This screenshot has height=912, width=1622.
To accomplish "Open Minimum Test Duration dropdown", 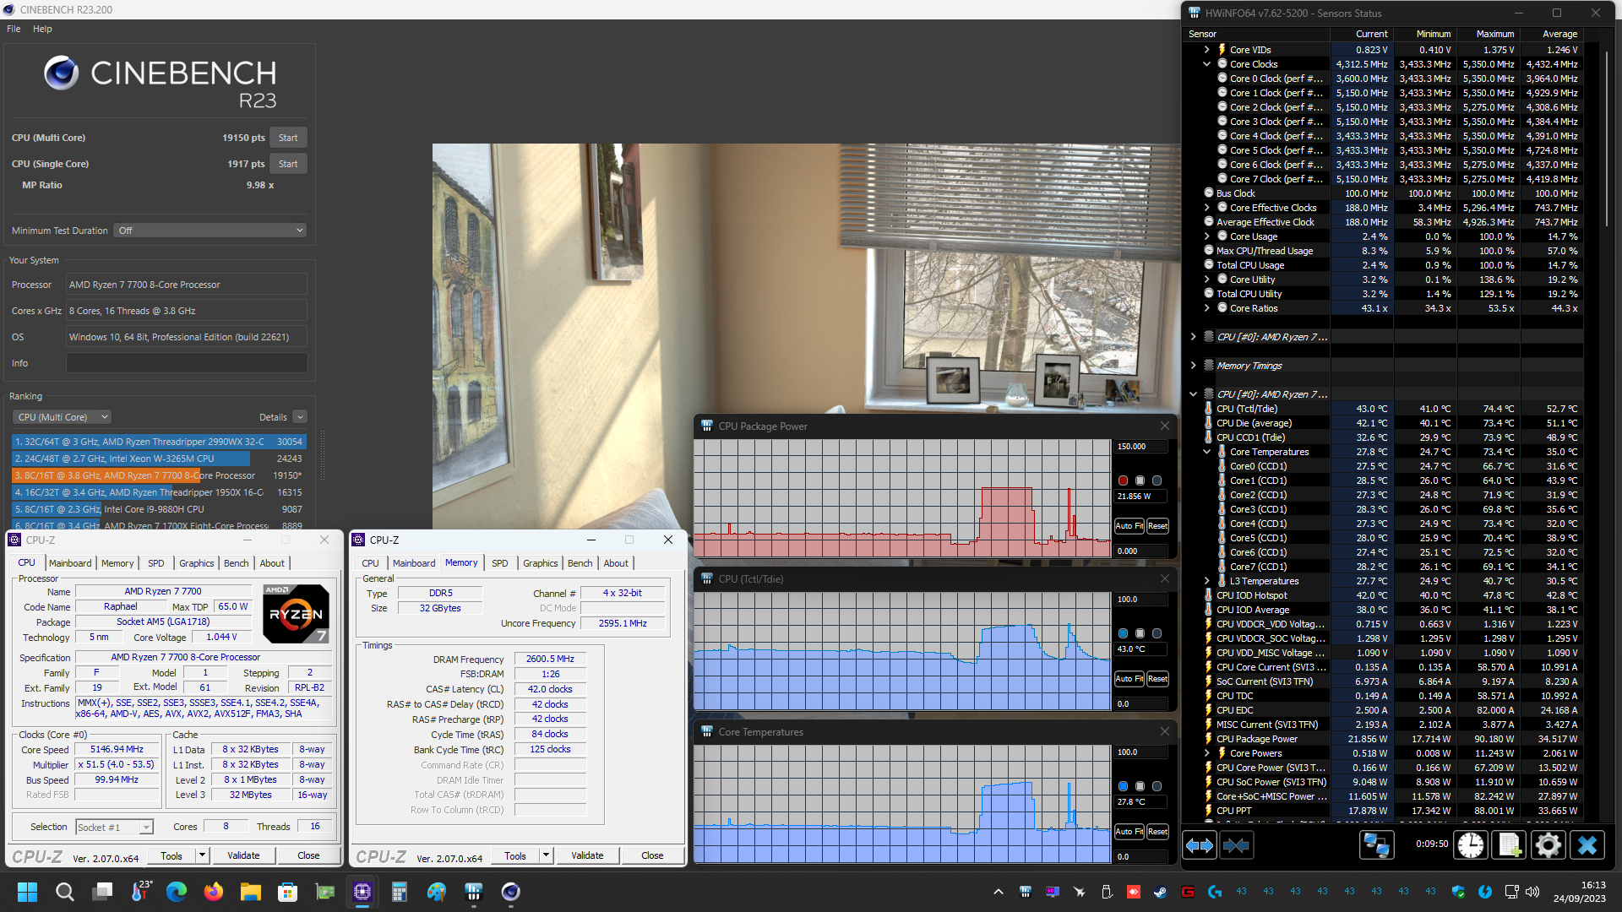I will [210, 231].
